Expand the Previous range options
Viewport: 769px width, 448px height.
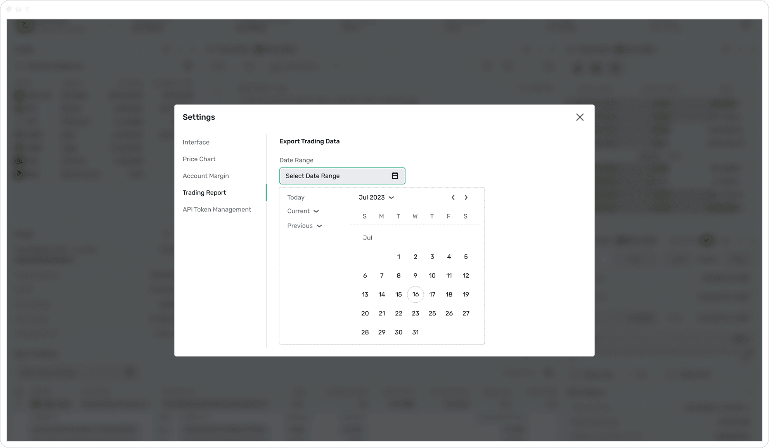305,226
